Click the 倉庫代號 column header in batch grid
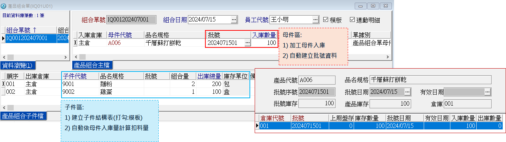The height and width of the screenshot is (142, 506). [x=275, y=118]
